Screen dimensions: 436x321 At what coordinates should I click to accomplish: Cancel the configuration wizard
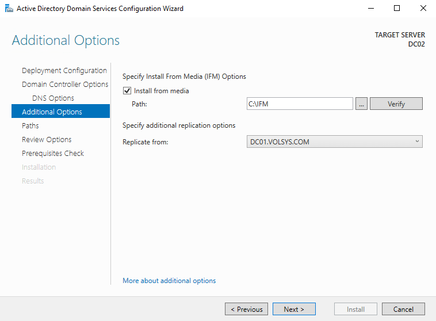[x=403, y=309]
